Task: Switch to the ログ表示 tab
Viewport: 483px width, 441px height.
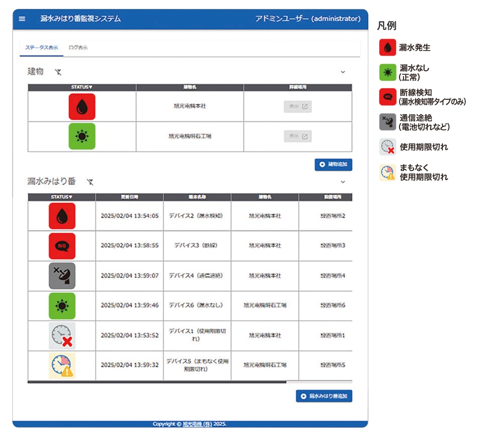Action: 78,48
